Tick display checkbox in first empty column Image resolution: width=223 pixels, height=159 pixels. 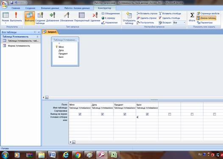(x=170, y=114)
